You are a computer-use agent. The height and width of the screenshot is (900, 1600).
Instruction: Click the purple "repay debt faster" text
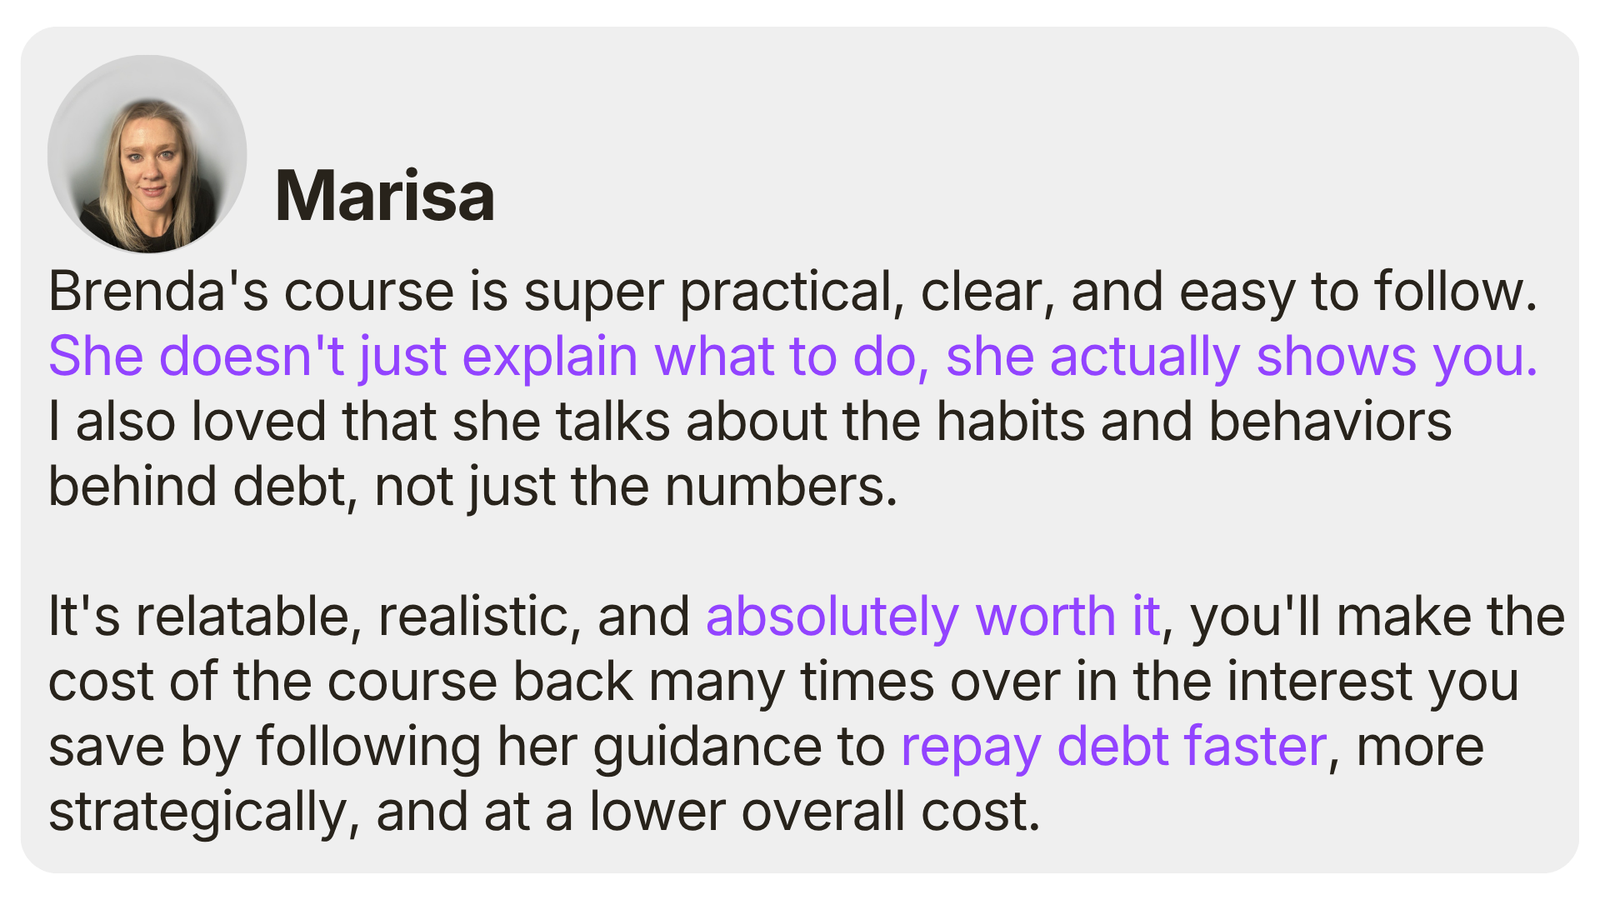[x=1113, y=746]
